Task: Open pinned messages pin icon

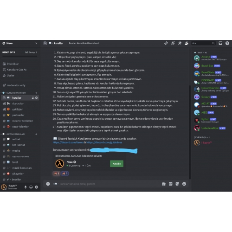Action: [x=180, y=43]
